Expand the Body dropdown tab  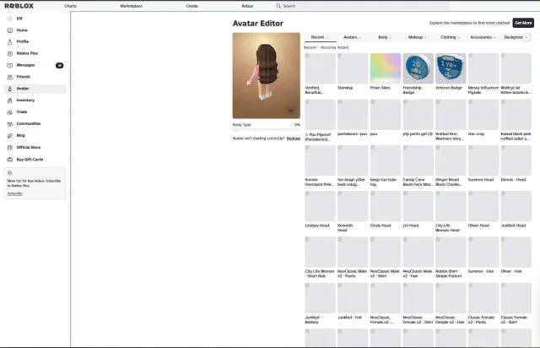click(385, 37)
